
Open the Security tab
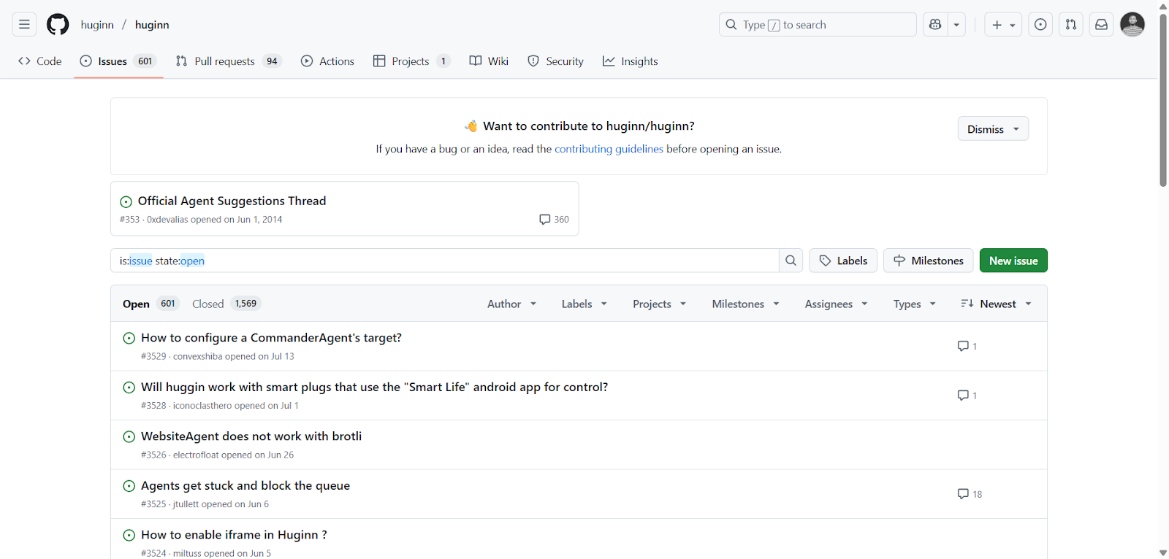pos(555,61)
